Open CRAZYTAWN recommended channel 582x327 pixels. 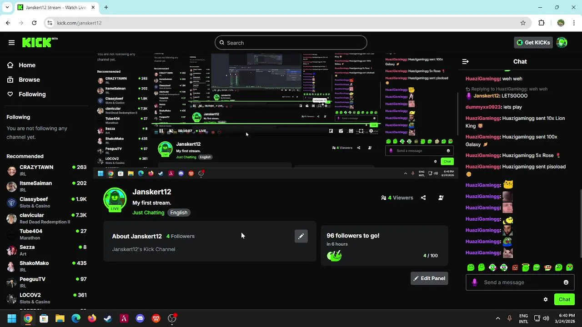[46, 170]
